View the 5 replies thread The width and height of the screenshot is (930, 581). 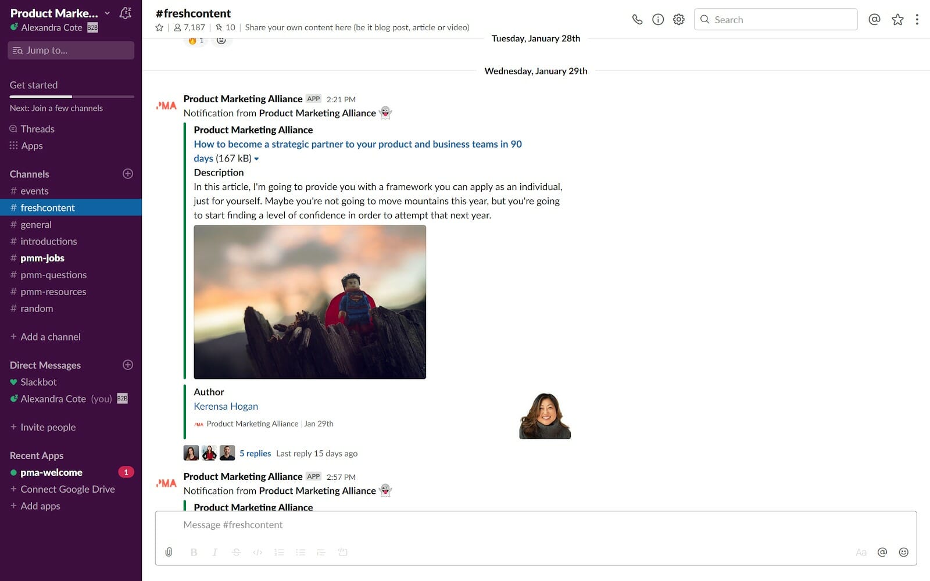[255, 453]
